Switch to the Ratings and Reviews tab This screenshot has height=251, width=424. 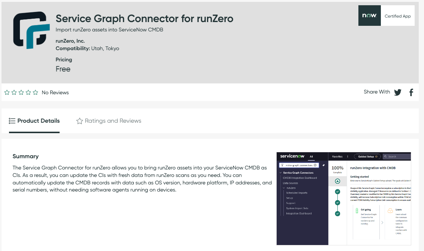coord(108,121)
